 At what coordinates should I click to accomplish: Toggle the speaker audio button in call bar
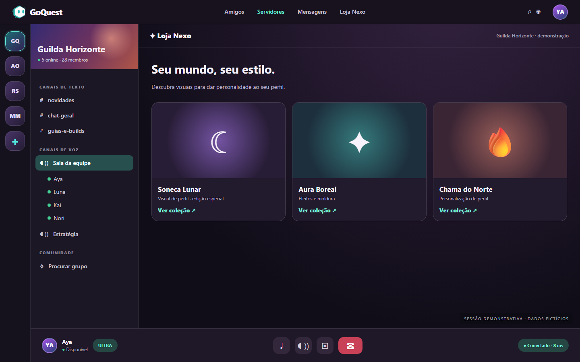[x=303, y=346]
